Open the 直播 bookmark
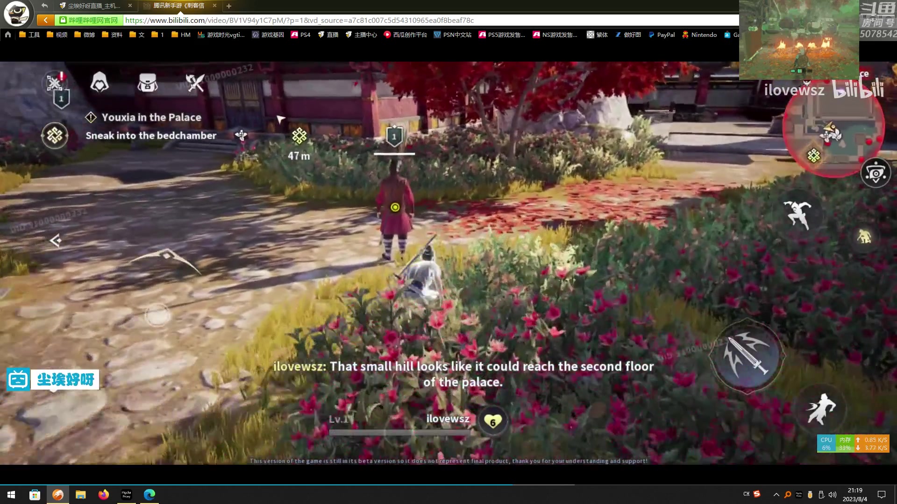897x504 pixels. point(328,35)
